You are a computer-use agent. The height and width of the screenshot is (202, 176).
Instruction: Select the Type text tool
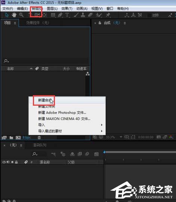pyautogui.click(x=67, y=15)
